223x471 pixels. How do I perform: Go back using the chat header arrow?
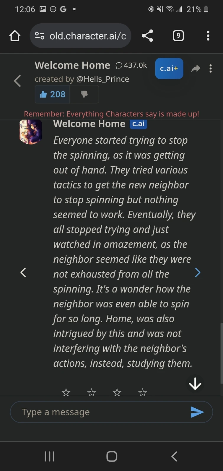[17, 81]
